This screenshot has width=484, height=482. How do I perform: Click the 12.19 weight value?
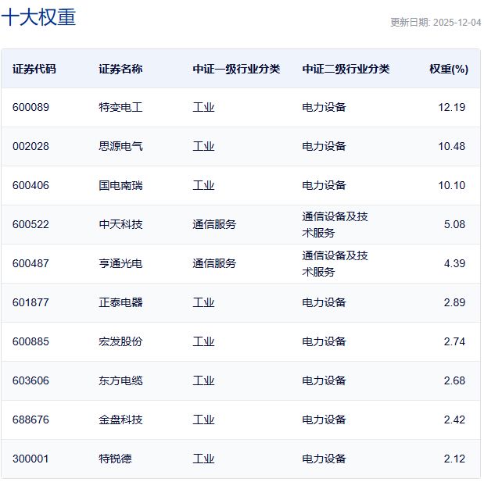point(451,107)
